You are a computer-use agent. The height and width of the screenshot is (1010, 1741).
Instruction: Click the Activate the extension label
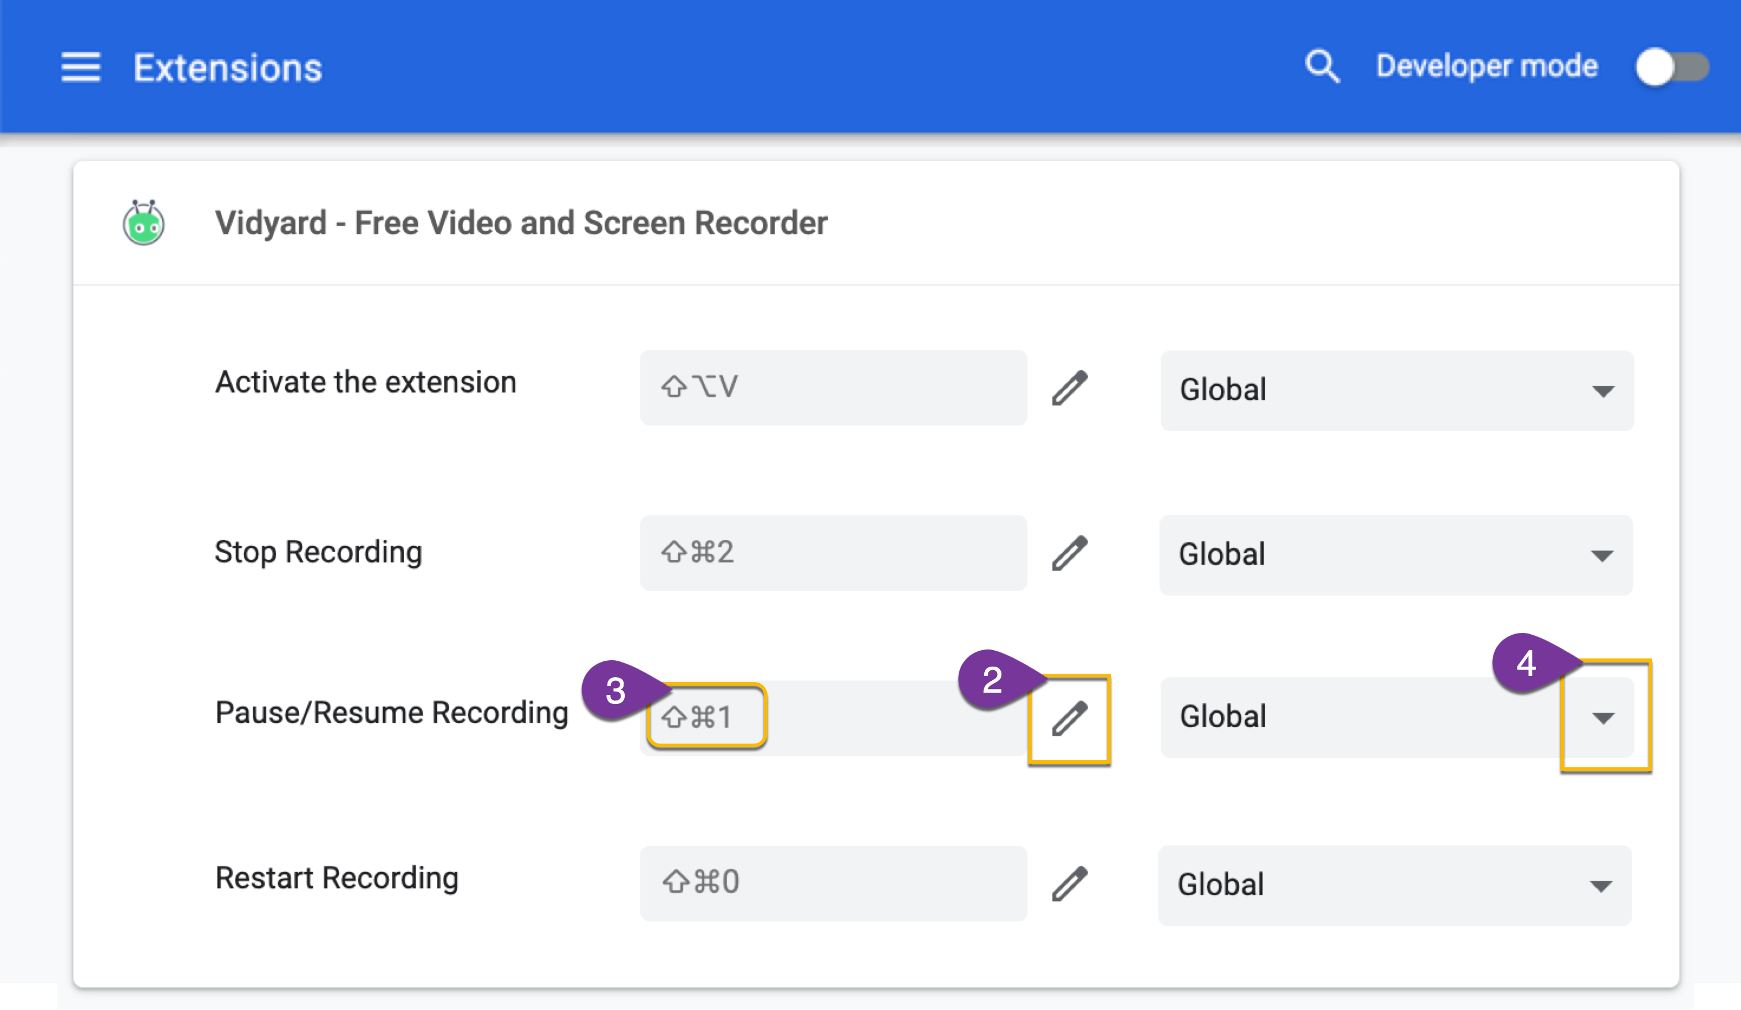tap(365, 382)
